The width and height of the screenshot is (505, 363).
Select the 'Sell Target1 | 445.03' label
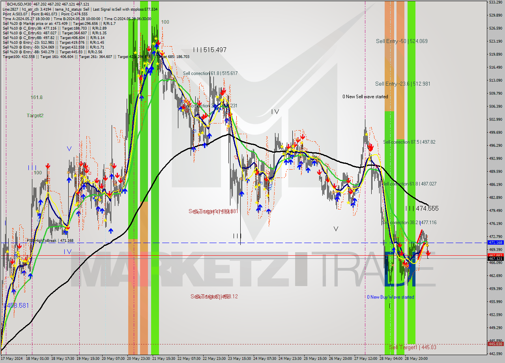click(x=413, y=347)
